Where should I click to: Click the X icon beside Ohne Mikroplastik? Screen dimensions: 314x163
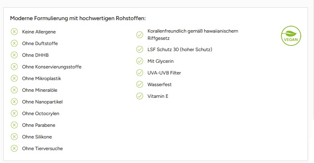pos(14,78)
